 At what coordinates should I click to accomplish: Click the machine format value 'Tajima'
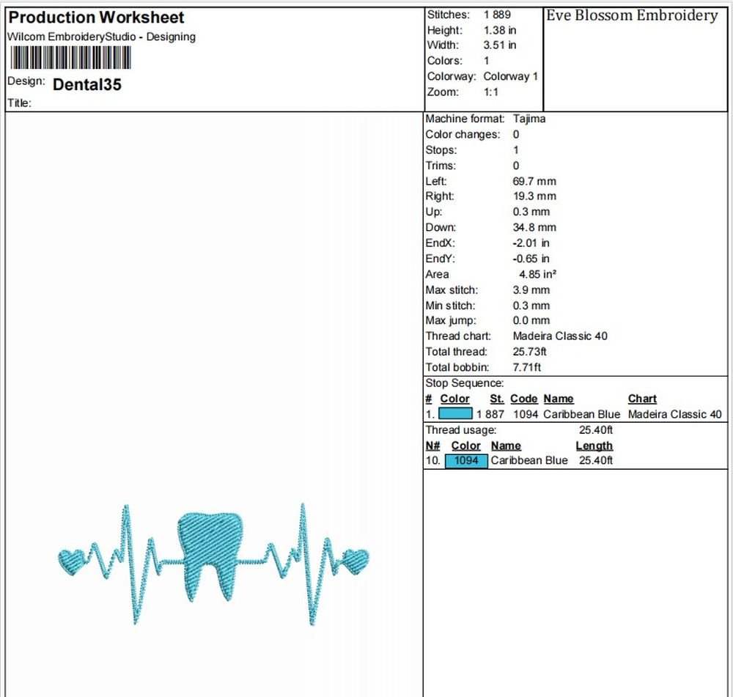point(529,119)
